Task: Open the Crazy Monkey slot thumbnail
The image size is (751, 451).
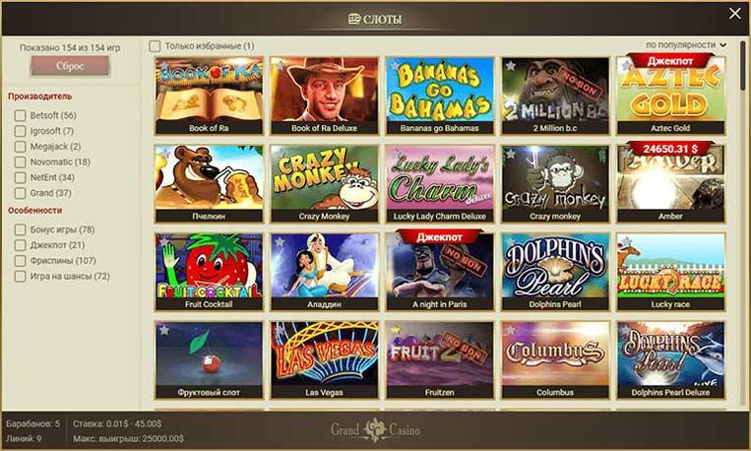Action: tap(324, 183)
